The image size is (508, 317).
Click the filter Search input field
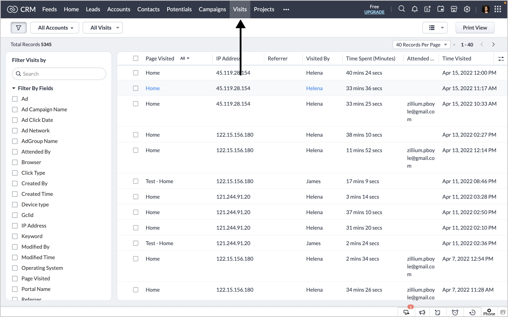tap(59, 74)
